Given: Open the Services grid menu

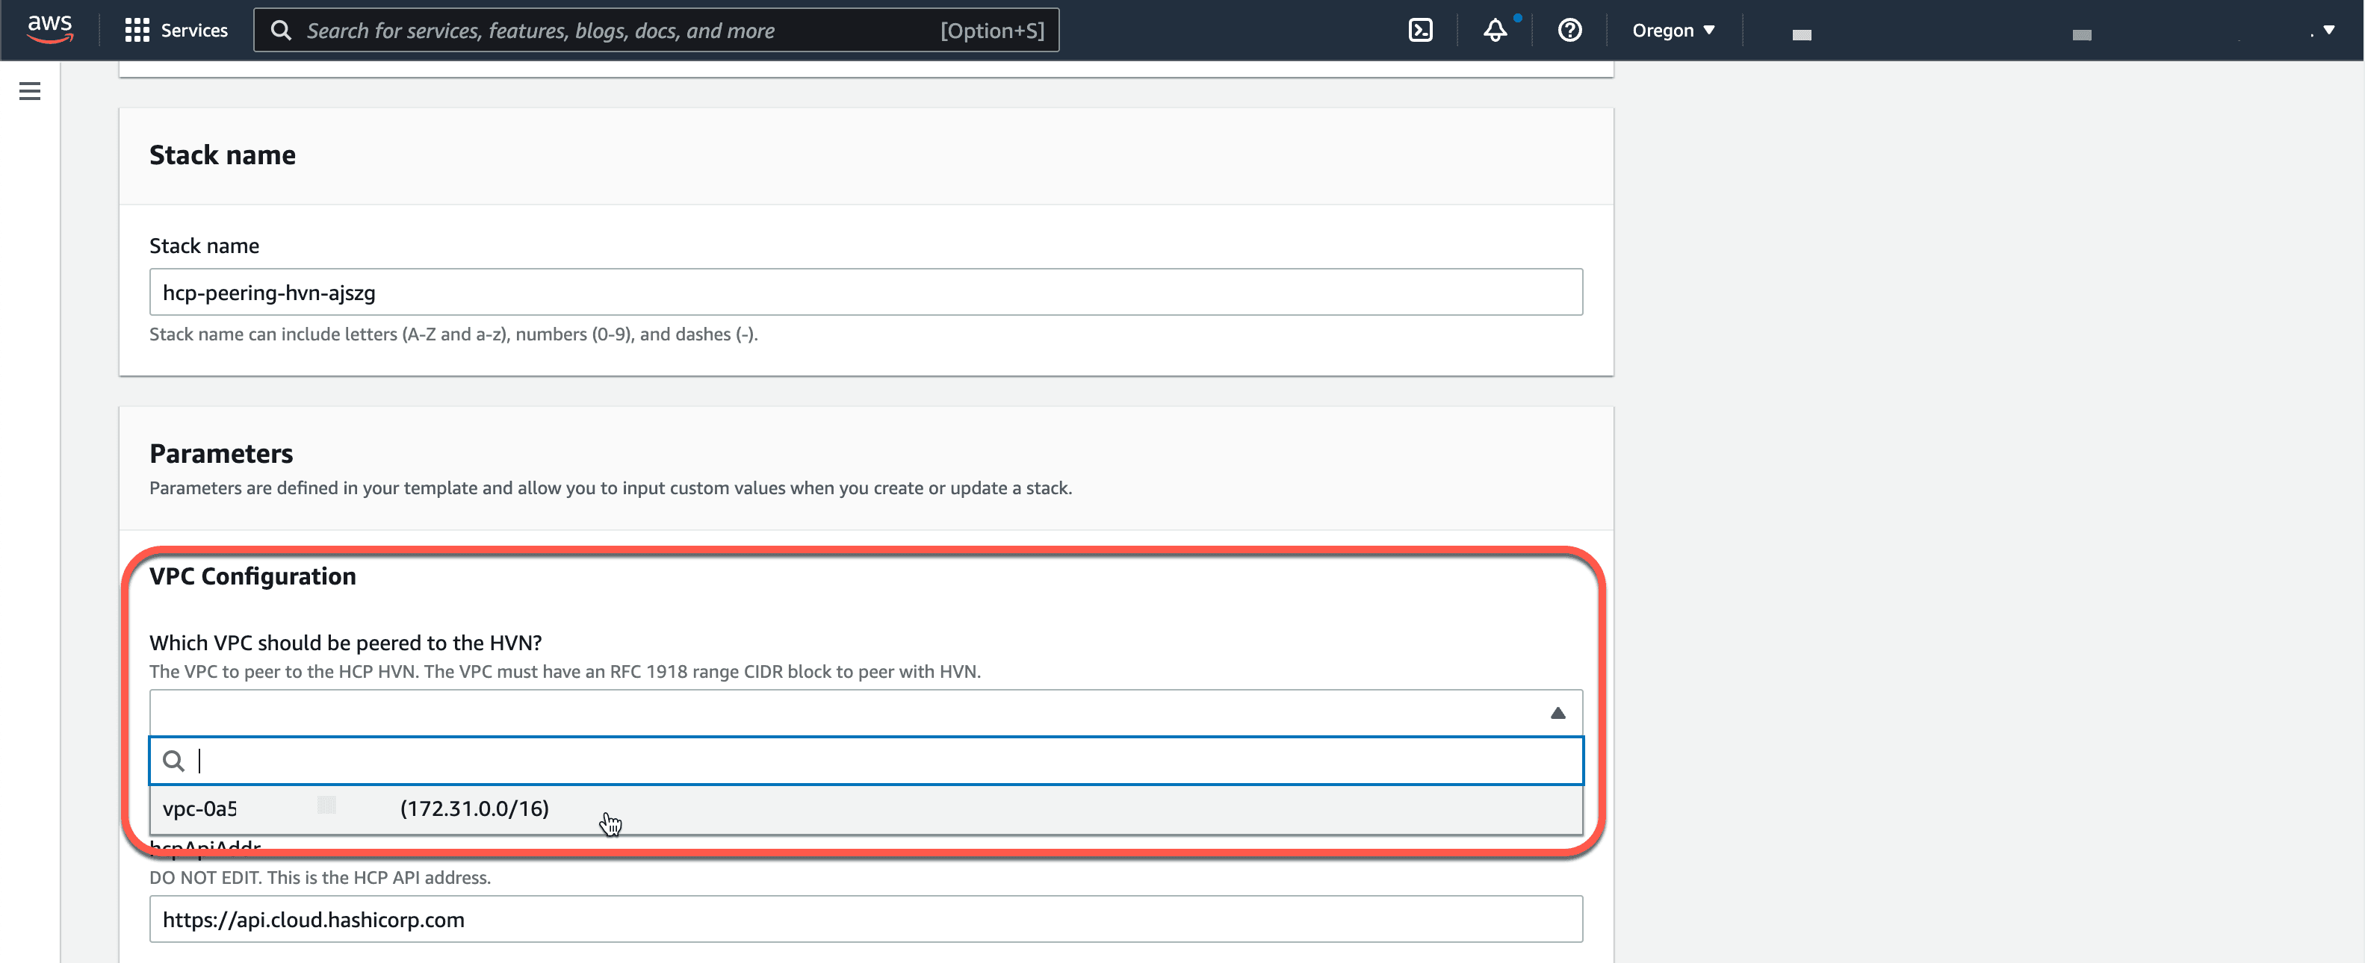Looking at the screenshot, I should click(137, 31).
